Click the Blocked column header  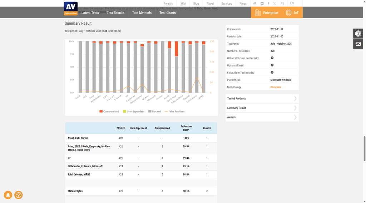point(121,128)
